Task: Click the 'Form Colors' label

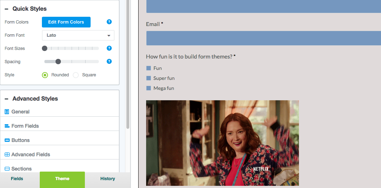Action: (16, 22)
